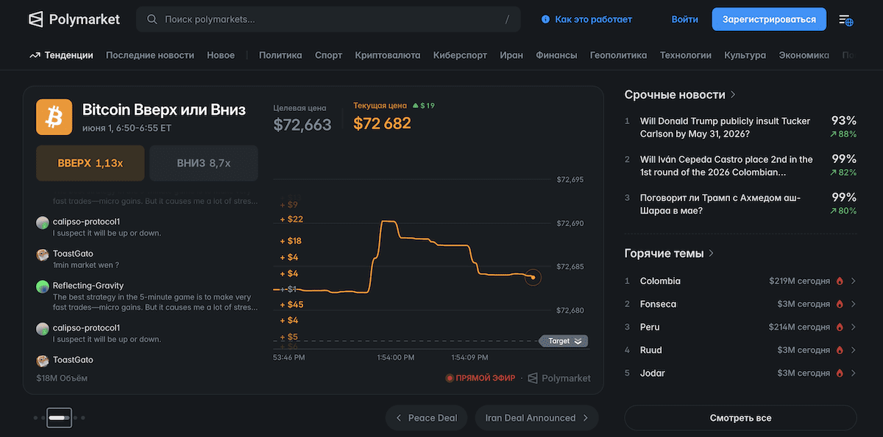Expand the Срочные новости section chevron

(733, 95)
